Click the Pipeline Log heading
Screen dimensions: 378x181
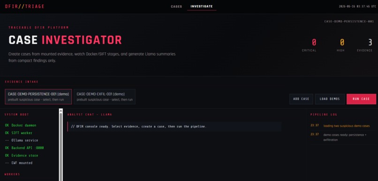pyautogui.click(x=324, y=115)
